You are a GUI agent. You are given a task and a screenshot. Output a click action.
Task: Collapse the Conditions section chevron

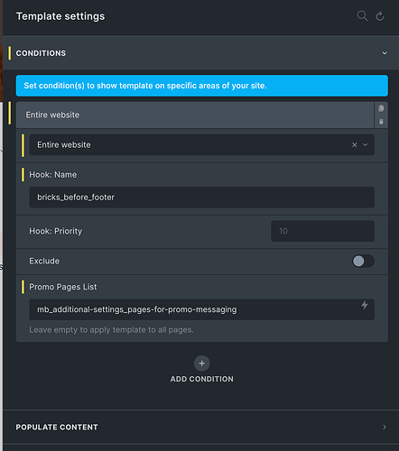(x=385, y=53)
